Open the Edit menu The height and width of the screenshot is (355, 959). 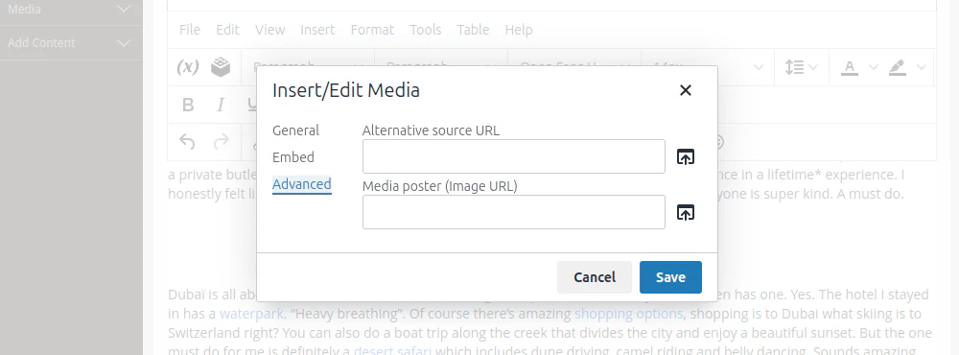coord(227,30)
